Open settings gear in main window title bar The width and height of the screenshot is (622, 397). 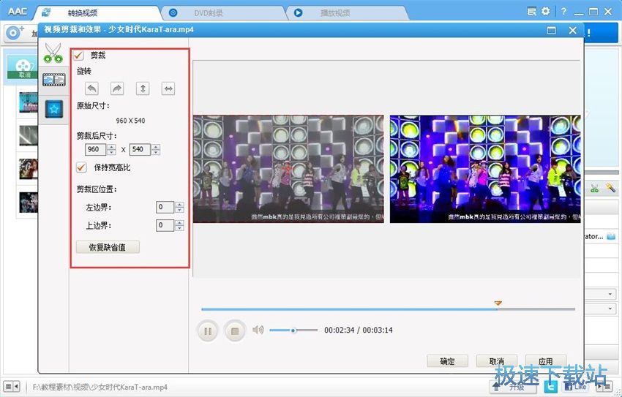pyautogui.click(x=546, y=12)
